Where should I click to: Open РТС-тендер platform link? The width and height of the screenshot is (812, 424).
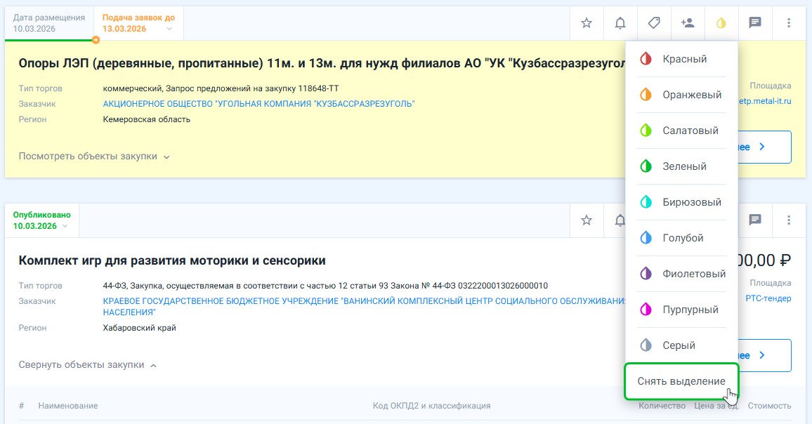click(768, 298)
